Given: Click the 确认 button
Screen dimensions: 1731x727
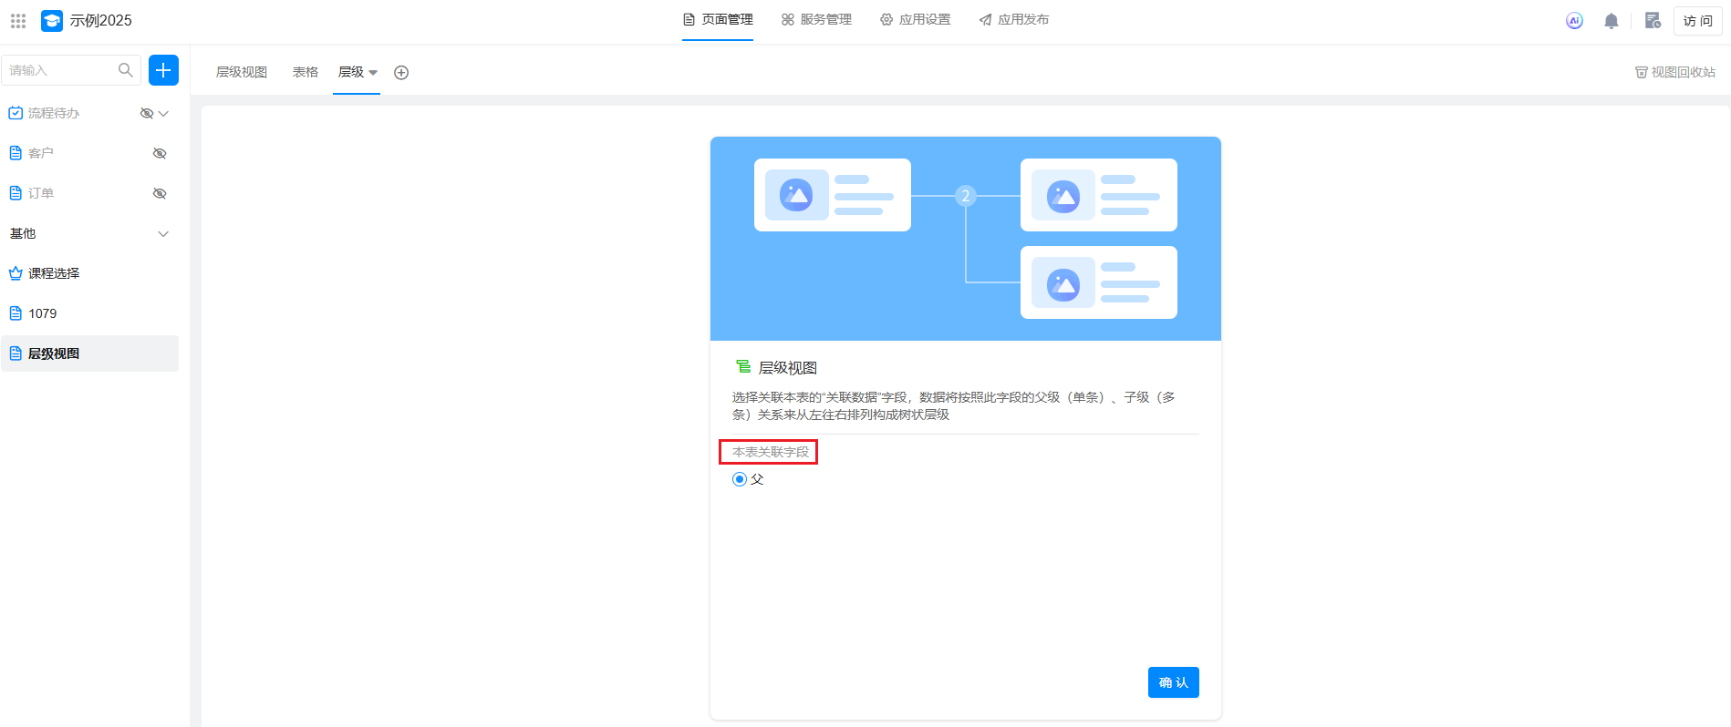Looking at the screenshot, I should click(1173, 682).
